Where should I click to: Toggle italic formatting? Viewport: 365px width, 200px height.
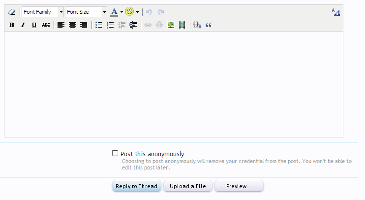point(23,25)
